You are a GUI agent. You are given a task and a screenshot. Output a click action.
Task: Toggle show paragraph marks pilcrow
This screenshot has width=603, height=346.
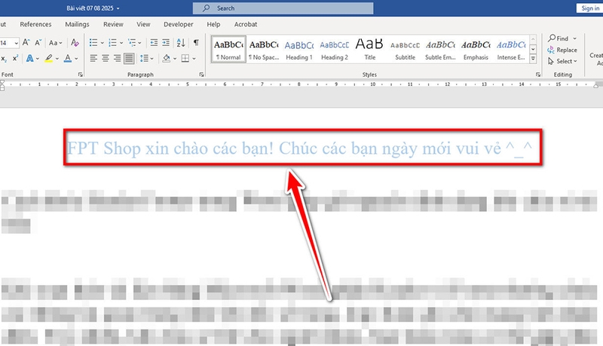tap(196, 42)
